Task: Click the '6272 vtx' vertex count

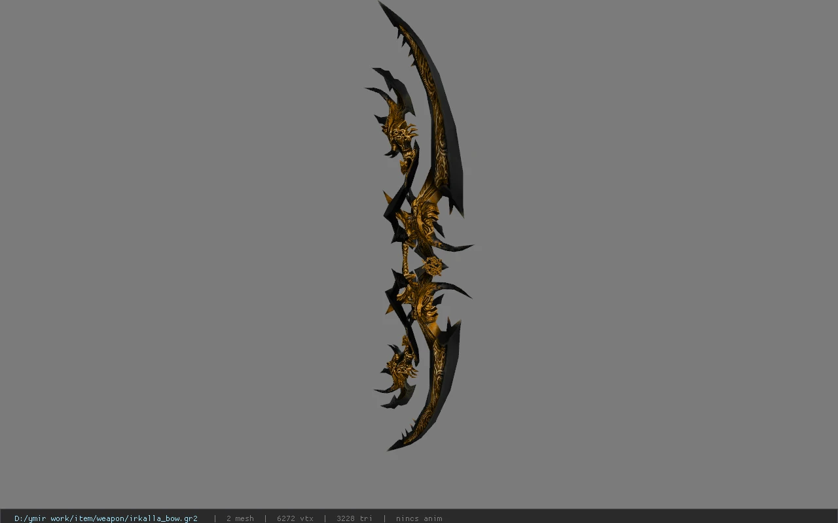Action: click(295, 518)
